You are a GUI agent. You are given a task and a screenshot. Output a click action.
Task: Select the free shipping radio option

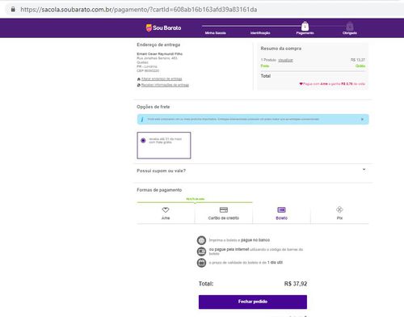pos(143,141)
